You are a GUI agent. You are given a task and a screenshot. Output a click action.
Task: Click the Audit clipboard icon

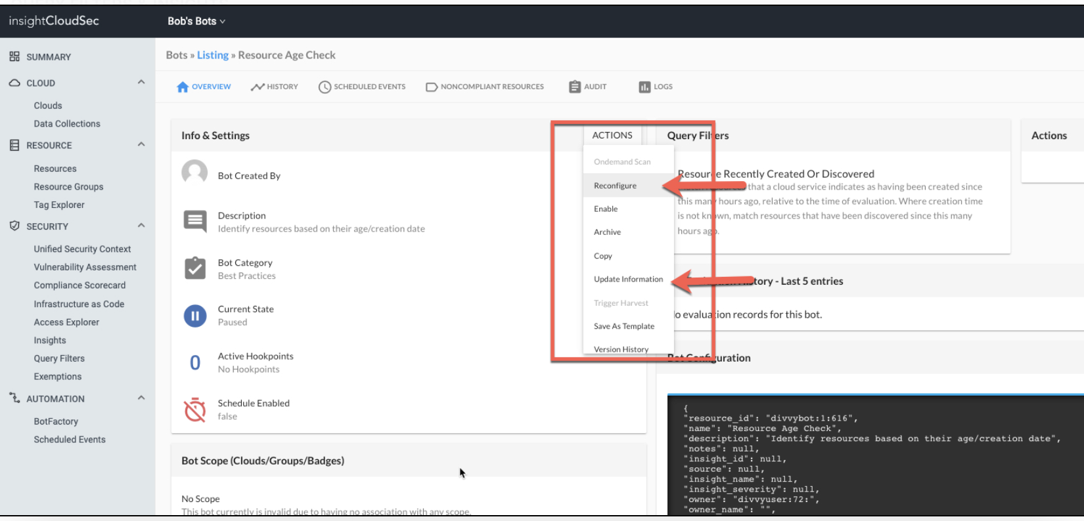575,87
